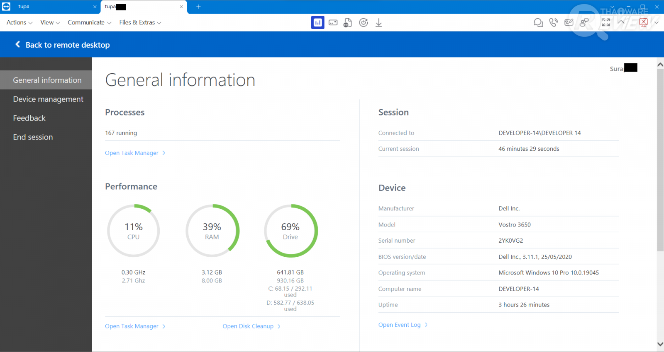This screenshot has height=352, width=664.
Task: Click the RAM usage gauge
Action: pos(212,231)
